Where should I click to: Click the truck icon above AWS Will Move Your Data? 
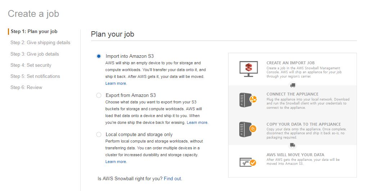click(293, 145)
